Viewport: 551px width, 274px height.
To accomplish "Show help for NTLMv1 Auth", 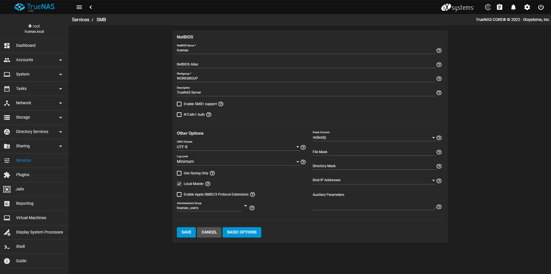I will point(209,115).
